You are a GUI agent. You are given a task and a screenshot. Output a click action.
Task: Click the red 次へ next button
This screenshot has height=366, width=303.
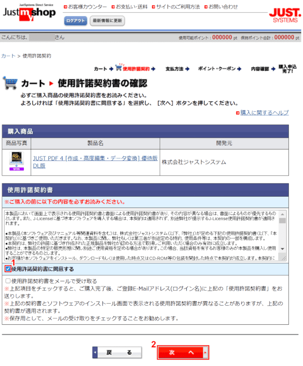pyautogui.click(x=183, y=352)
